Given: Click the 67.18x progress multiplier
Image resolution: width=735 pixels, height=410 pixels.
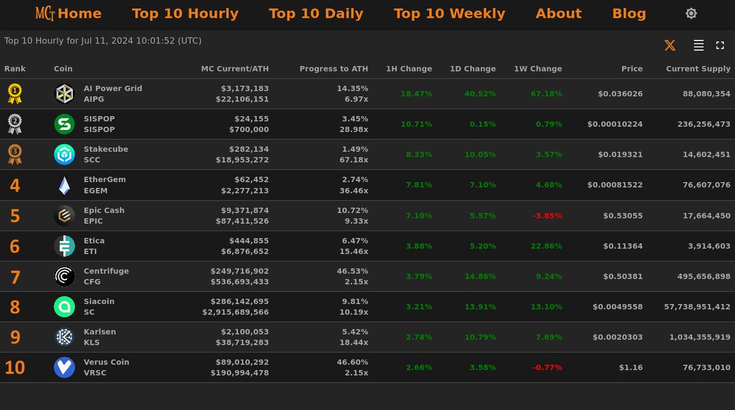Looking at the screenshot, I should click(355, 160).
